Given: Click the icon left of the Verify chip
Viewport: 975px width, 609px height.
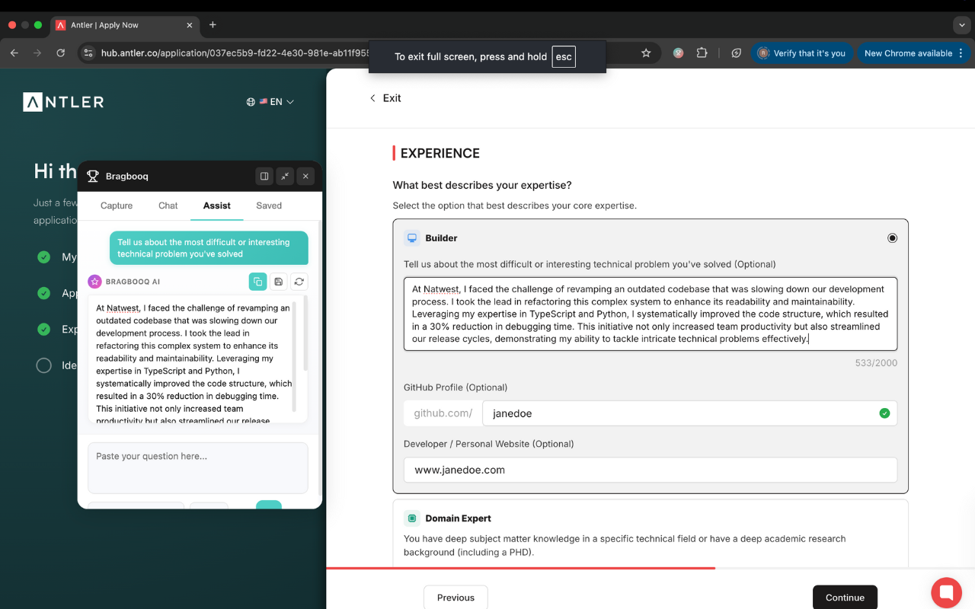Looking at the screenshot, I should pos(736,53).
